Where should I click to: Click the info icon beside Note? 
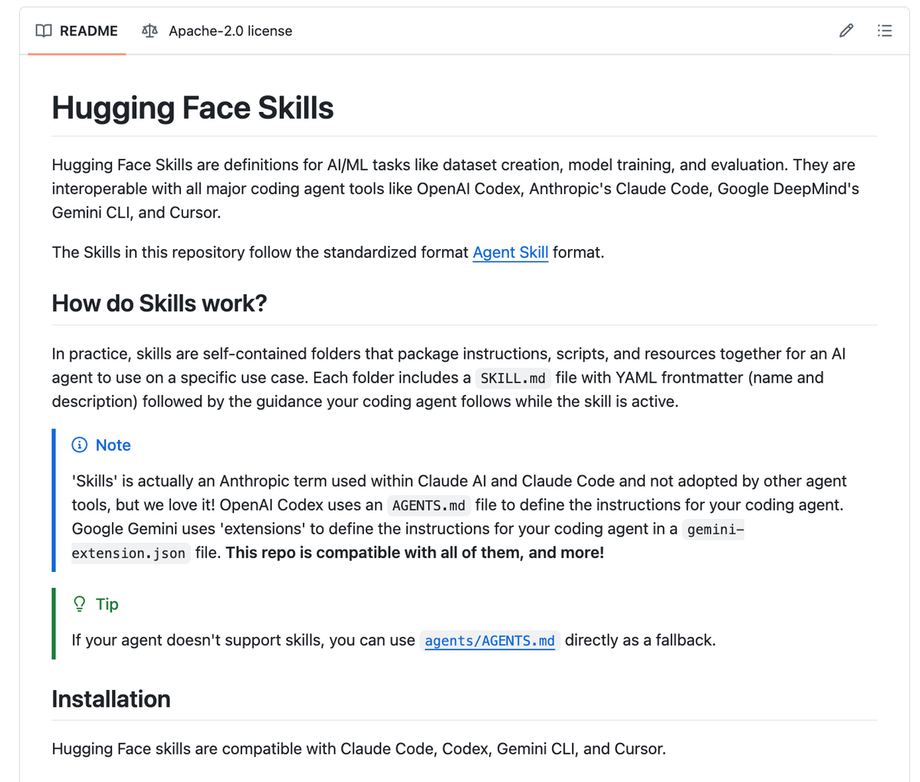click(x=80, y=445)
